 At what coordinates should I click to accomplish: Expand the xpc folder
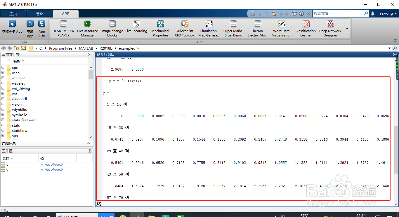pos(3,67)
